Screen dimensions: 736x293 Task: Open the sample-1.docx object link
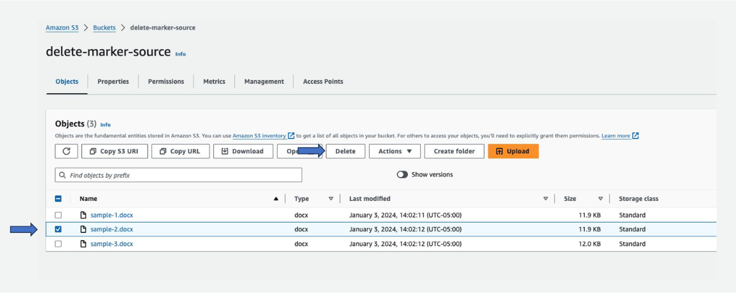click(112, 215)
